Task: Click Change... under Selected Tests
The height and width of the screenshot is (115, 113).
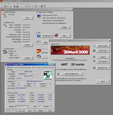Action: coord(28,45)
